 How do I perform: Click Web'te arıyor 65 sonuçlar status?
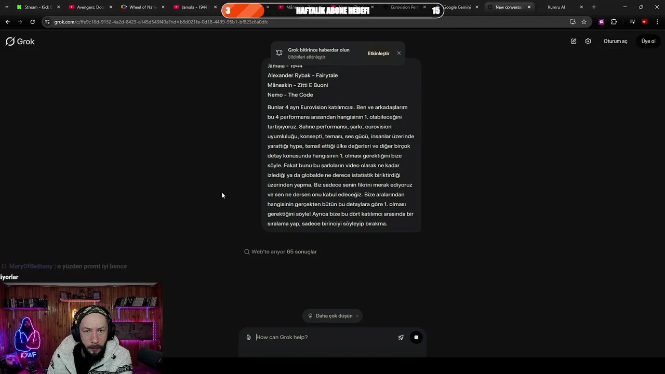click(284, 251)
